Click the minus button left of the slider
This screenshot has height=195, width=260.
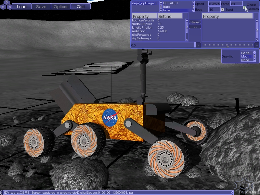coord(198,45)
